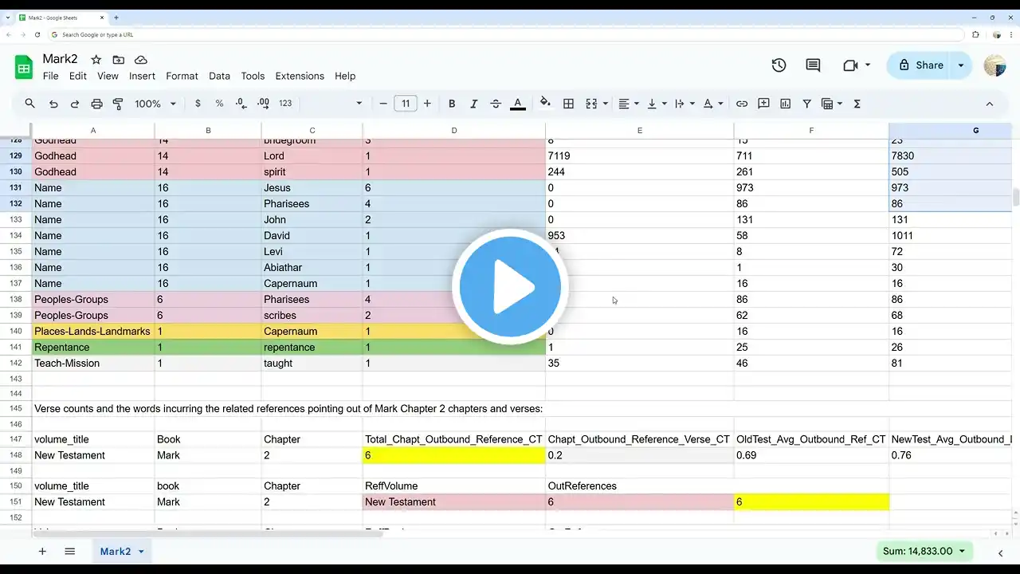
Task: Open the Tools menu
Action: click(x=253, y=76)
